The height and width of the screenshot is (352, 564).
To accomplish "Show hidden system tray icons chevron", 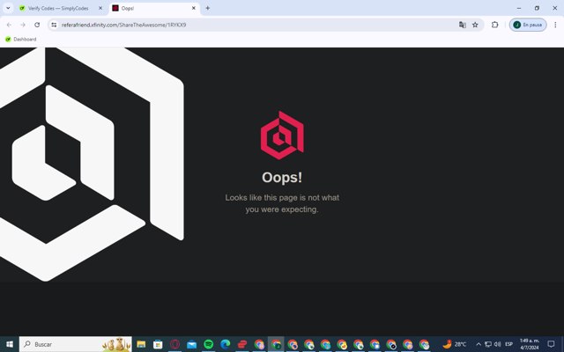I will (x=479, y=344).
